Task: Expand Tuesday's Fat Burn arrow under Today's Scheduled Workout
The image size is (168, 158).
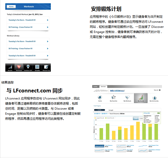Action: point(48,20)
